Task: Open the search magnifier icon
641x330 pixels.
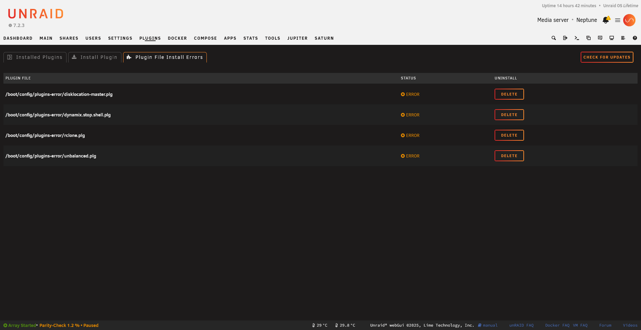Action: point(554,38)
